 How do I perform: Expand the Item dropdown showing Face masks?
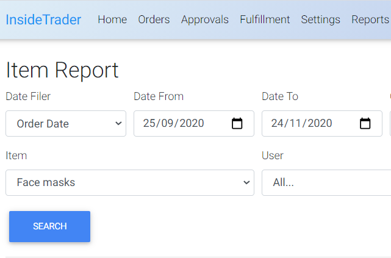pyautogui.click(x=130, y=183)
